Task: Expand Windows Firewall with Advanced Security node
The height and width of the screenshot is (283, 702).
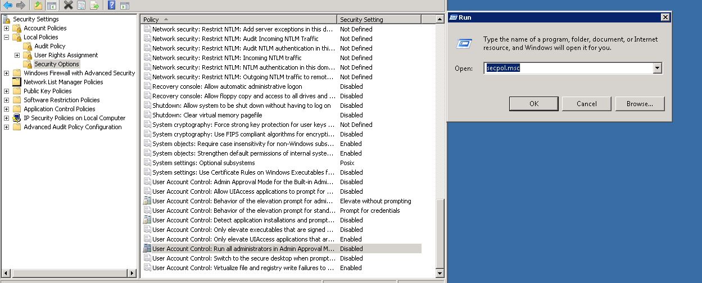Action: tap(6, 73)
